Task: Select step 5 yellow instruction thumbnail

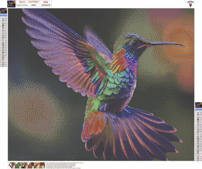Action: [36, 165]
